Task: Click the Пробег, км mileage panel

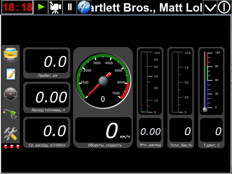Action: 47,63
